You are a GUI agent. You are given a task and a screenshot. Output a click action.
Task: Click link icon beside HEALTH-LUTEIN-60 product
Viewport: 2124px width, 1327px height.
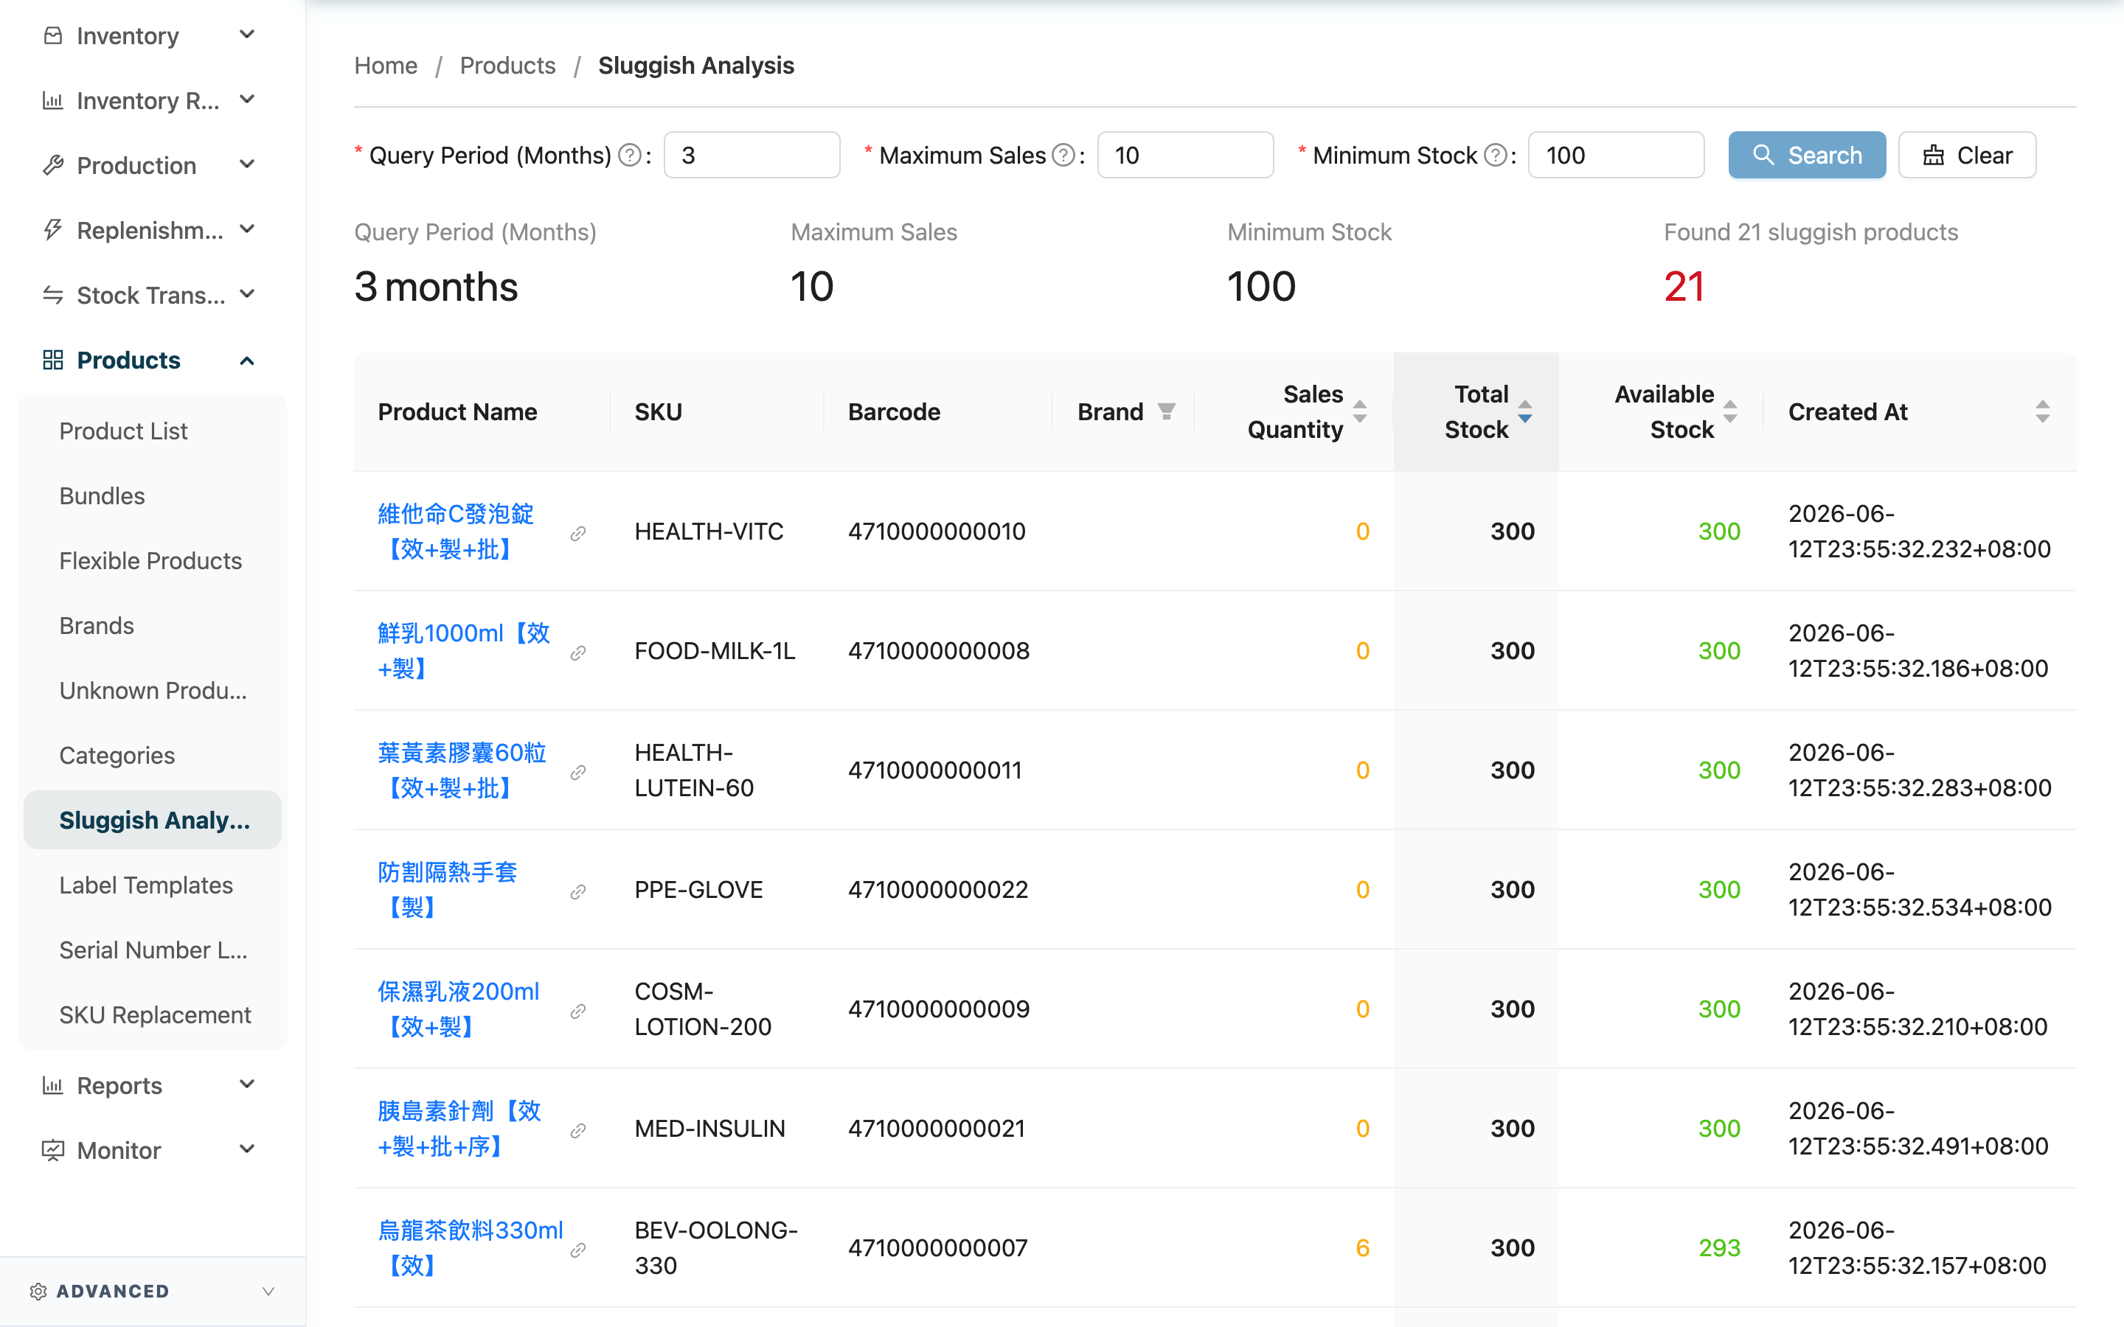click(x=577, y=773)
